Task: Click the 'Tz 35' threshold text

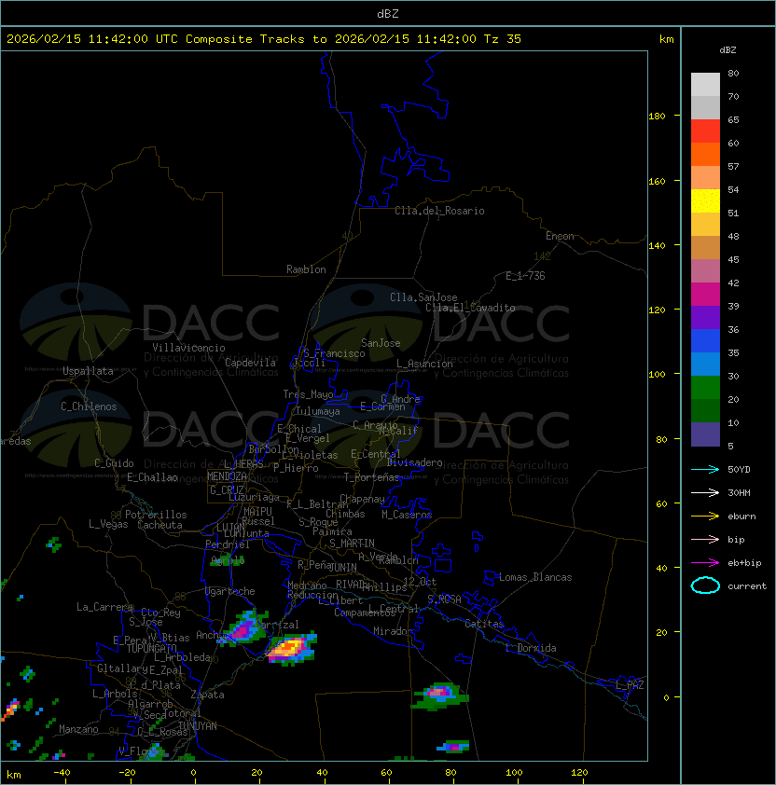Action: point(503,39)
